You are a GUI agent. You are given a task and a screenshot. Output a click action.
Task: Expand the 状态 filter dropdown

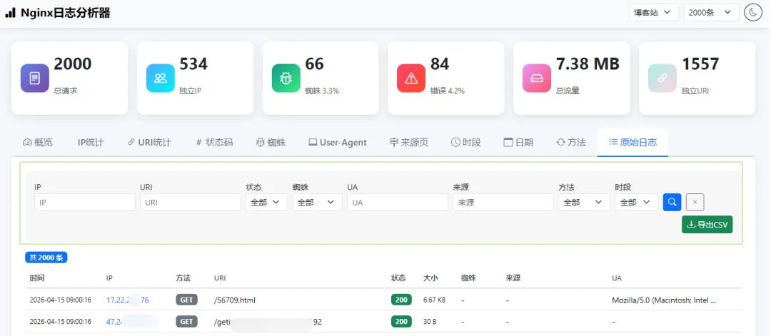click(x=266, y=202)
